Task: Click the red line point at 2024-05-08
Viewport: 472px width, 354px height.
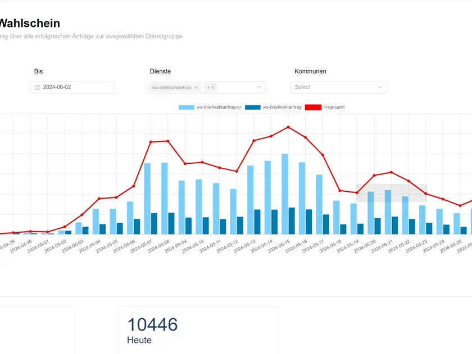Action: click(167, 141)
